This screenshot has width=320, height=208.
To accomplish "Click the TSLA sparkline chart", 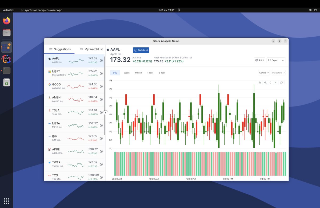I will pos(76,112).
